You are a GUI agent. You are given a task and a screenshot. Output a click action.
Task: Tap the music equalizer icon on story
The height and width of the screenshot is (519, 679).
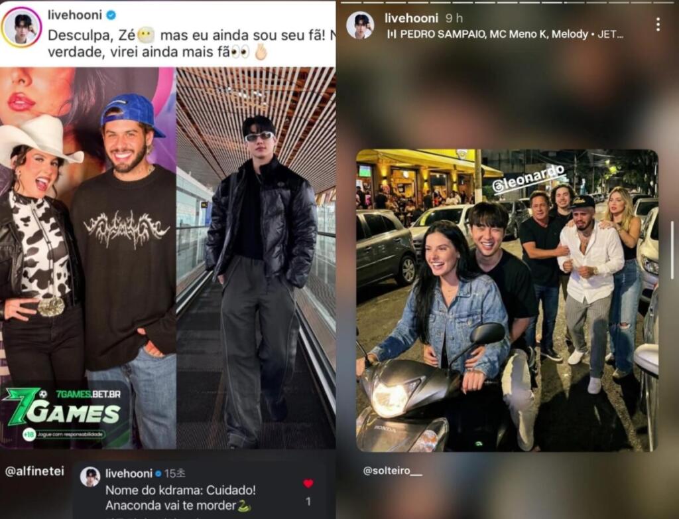pos(391,35)
